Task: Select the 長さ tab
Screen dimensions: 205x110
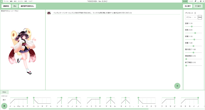Action: click(4, 100)
